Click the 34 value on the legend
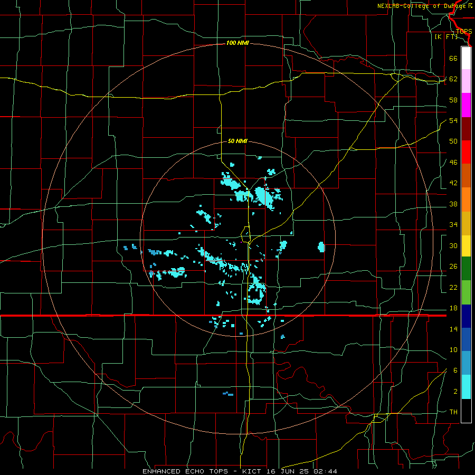Screen dimensions: 475x475 [453, 225]
